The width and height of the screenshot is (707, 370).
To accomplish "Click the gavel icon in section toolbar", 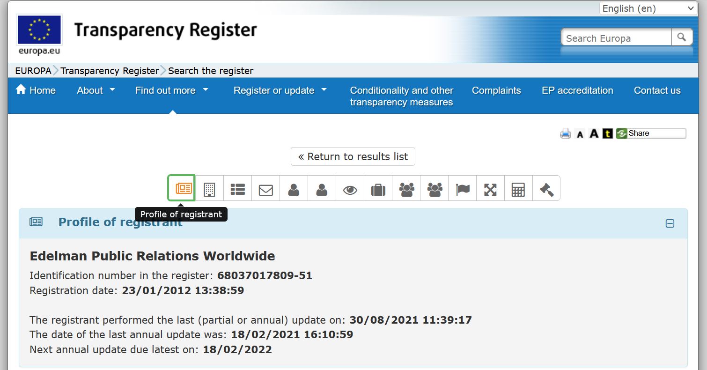I will click(546, 189).
